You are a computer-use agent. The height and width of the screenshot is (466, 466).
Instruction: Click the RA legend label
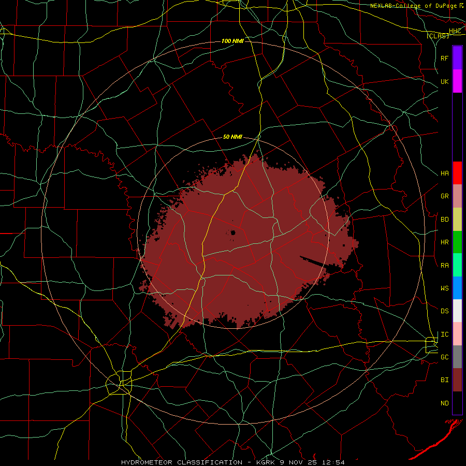tap(444, 266)
